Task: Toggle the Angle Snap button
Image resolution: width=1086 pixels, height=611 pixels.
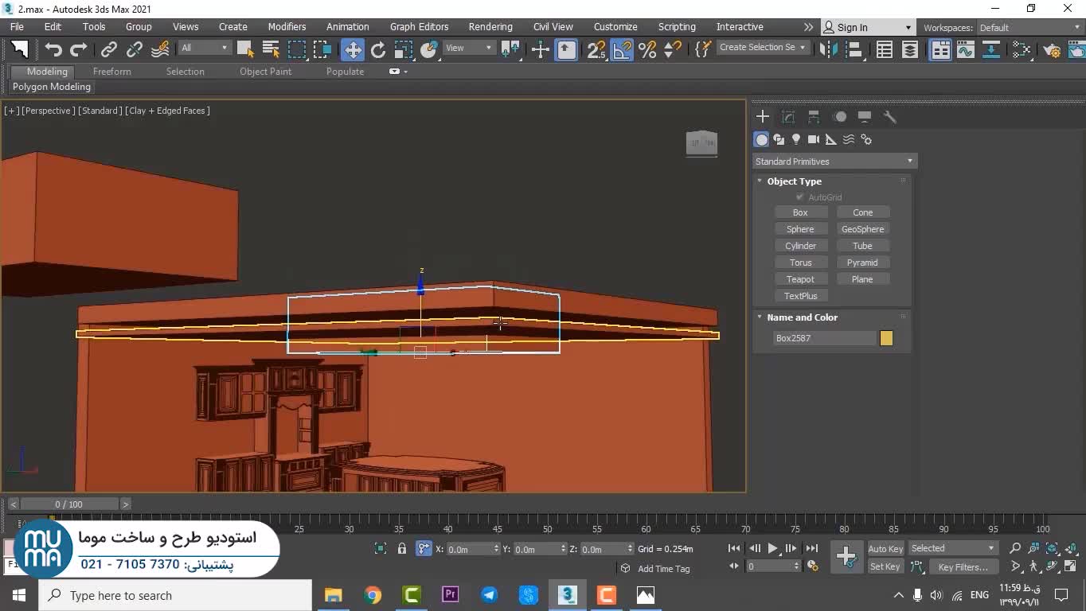Action: point(622,50)
